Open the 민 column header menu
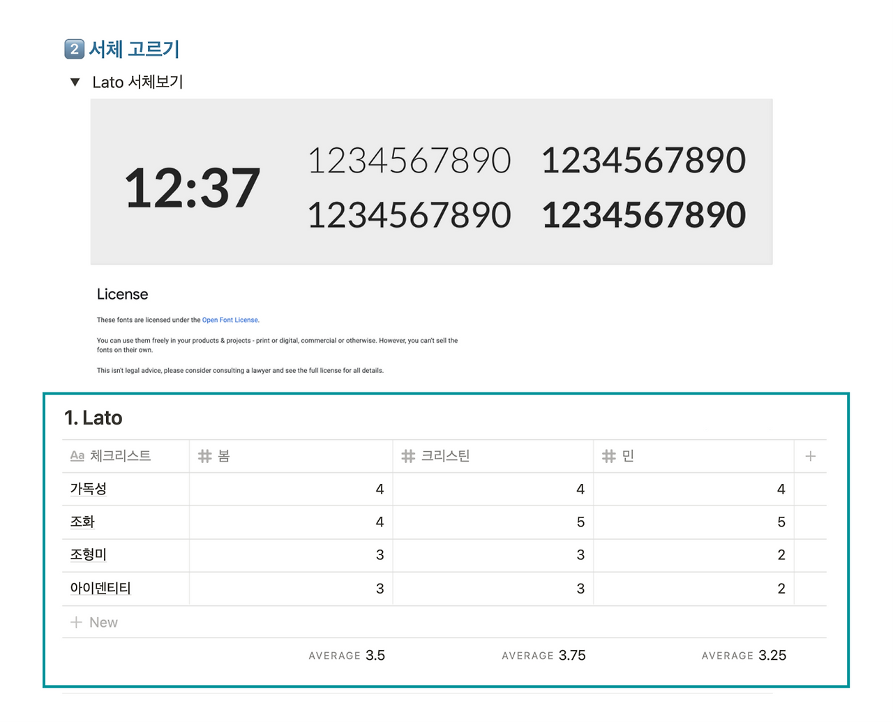Viewport: 893px width, 722px height. click(x=694, y=456)
